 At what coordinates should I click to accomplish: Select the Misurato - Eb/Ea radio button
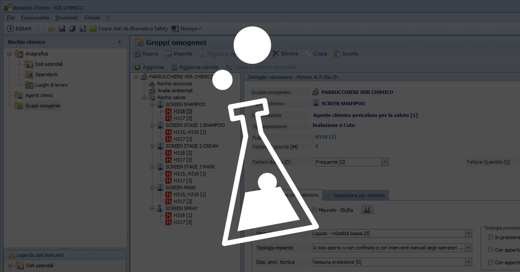(315, 210)
